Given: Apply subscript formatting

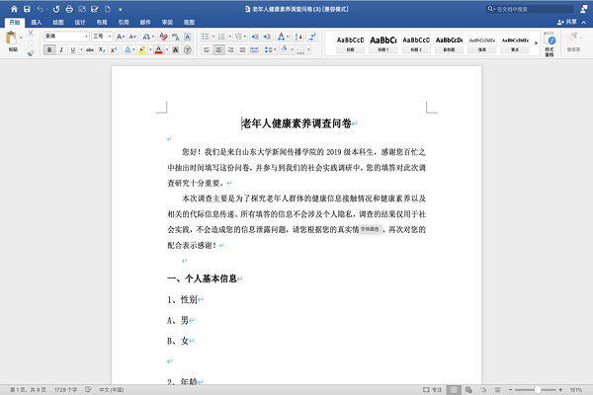Looking at the screenshot, I should [x=102, y=48].
